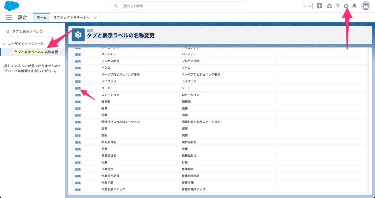The height and width of the screenshot is (198, 375).
Task: Click the magnifier icon in the quick find box
Action: 8,31
